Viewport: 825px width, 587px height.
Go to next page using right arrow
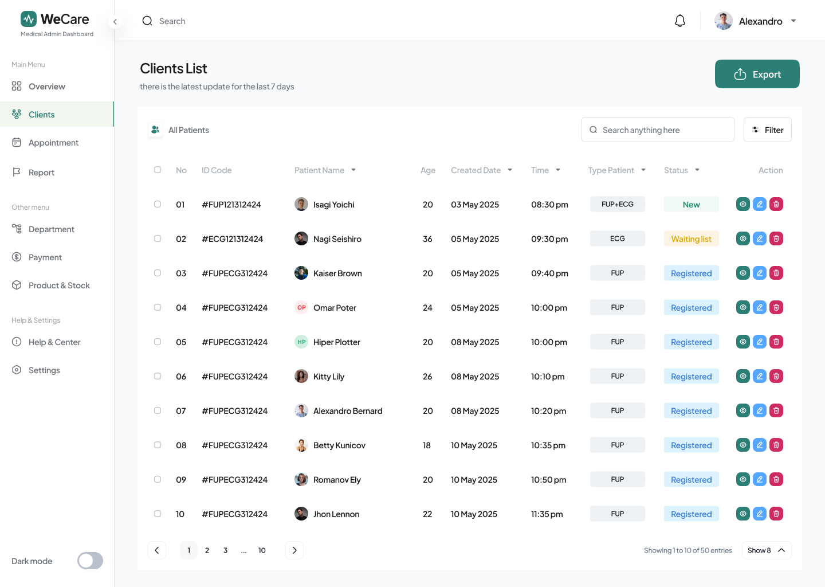(x=294, y=550)
